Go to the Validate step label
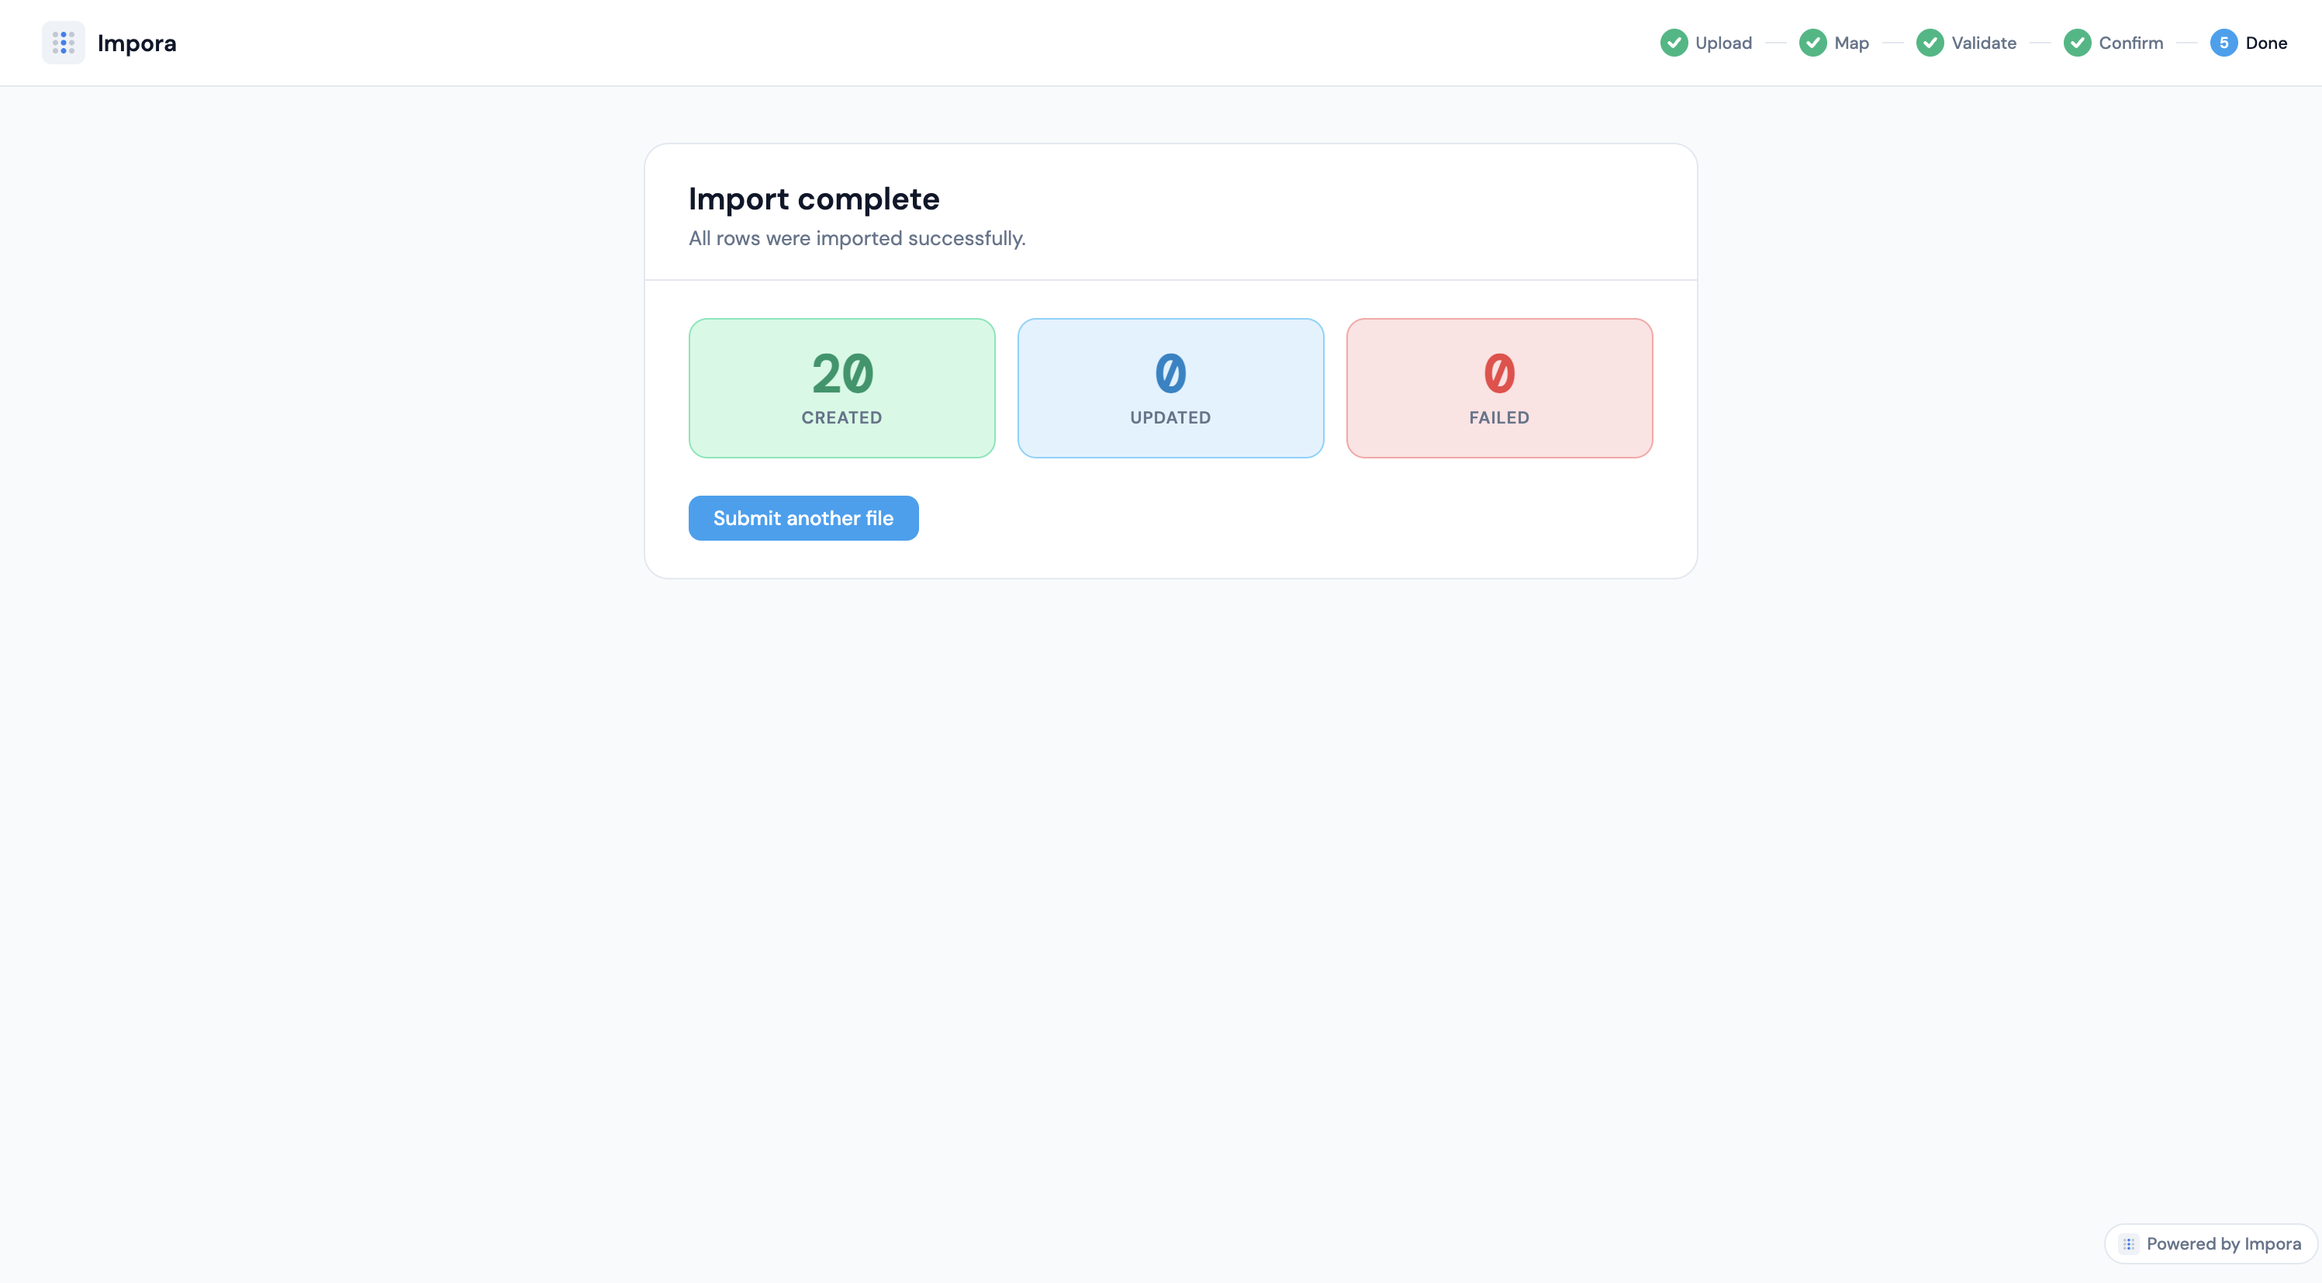Screen dimensions: 2322x1283 [1984, 43]
